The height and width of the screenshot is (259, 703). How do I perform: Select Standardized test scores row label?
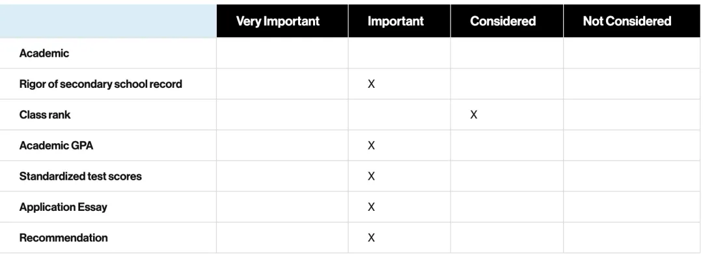(x=80, y=176)
